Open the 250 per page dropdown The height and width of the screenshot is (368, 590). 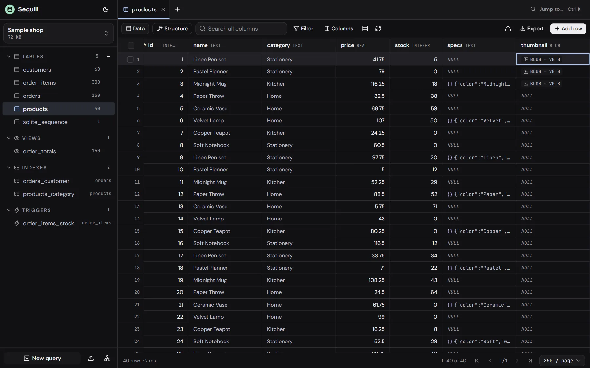click(562, 360)
